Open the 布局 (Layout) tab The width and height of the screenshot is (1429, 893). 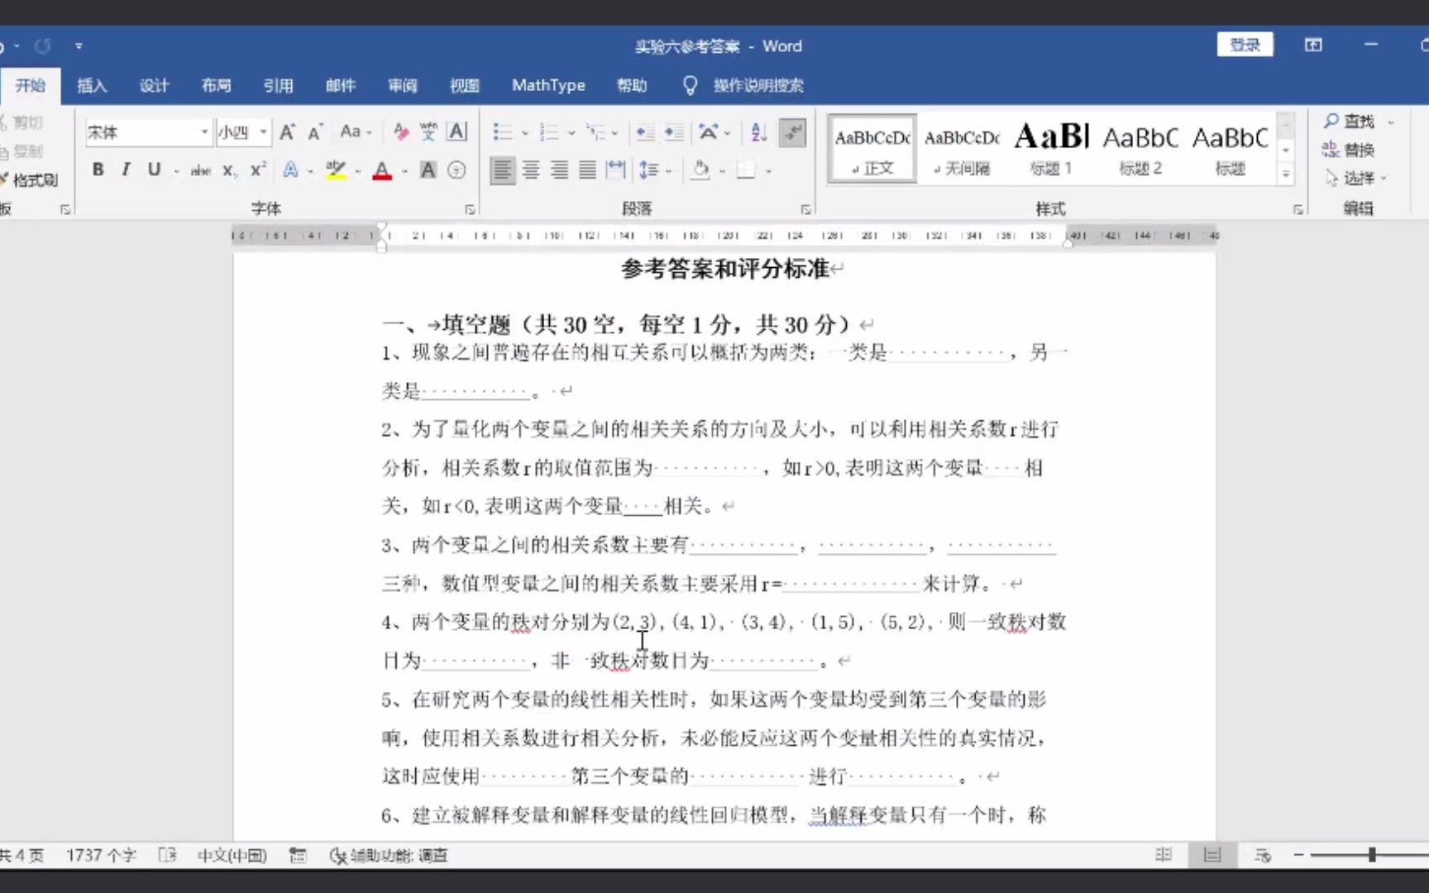click(216, 85)
